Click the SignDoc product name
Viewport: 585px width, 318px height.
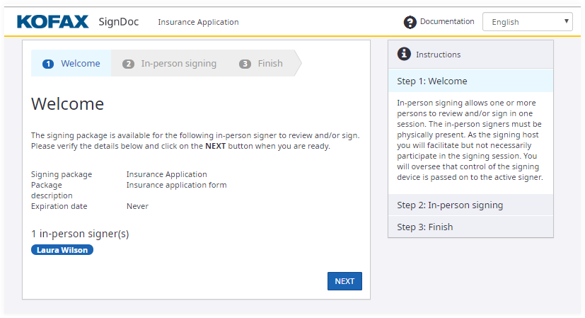tap(120, 22)
